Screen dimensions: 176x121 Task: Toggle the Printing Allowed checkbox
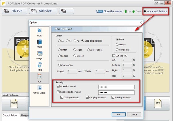pyautogui.click(x=113, y=97)
